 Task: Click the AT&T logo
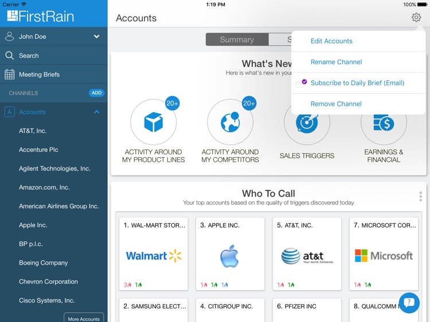(307, 256)
